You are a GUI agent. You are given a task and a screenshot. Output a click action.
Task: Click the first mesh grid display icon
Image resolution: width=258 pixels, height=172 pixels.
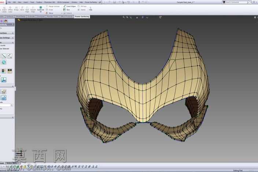pos(4,71)
